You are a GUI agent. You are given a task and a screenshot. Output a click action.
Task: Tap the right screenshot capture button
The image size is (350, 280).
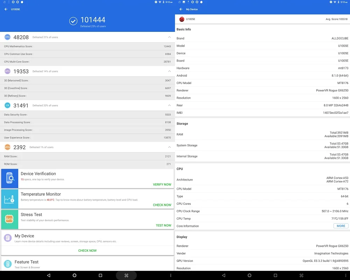tap(301, 275)
